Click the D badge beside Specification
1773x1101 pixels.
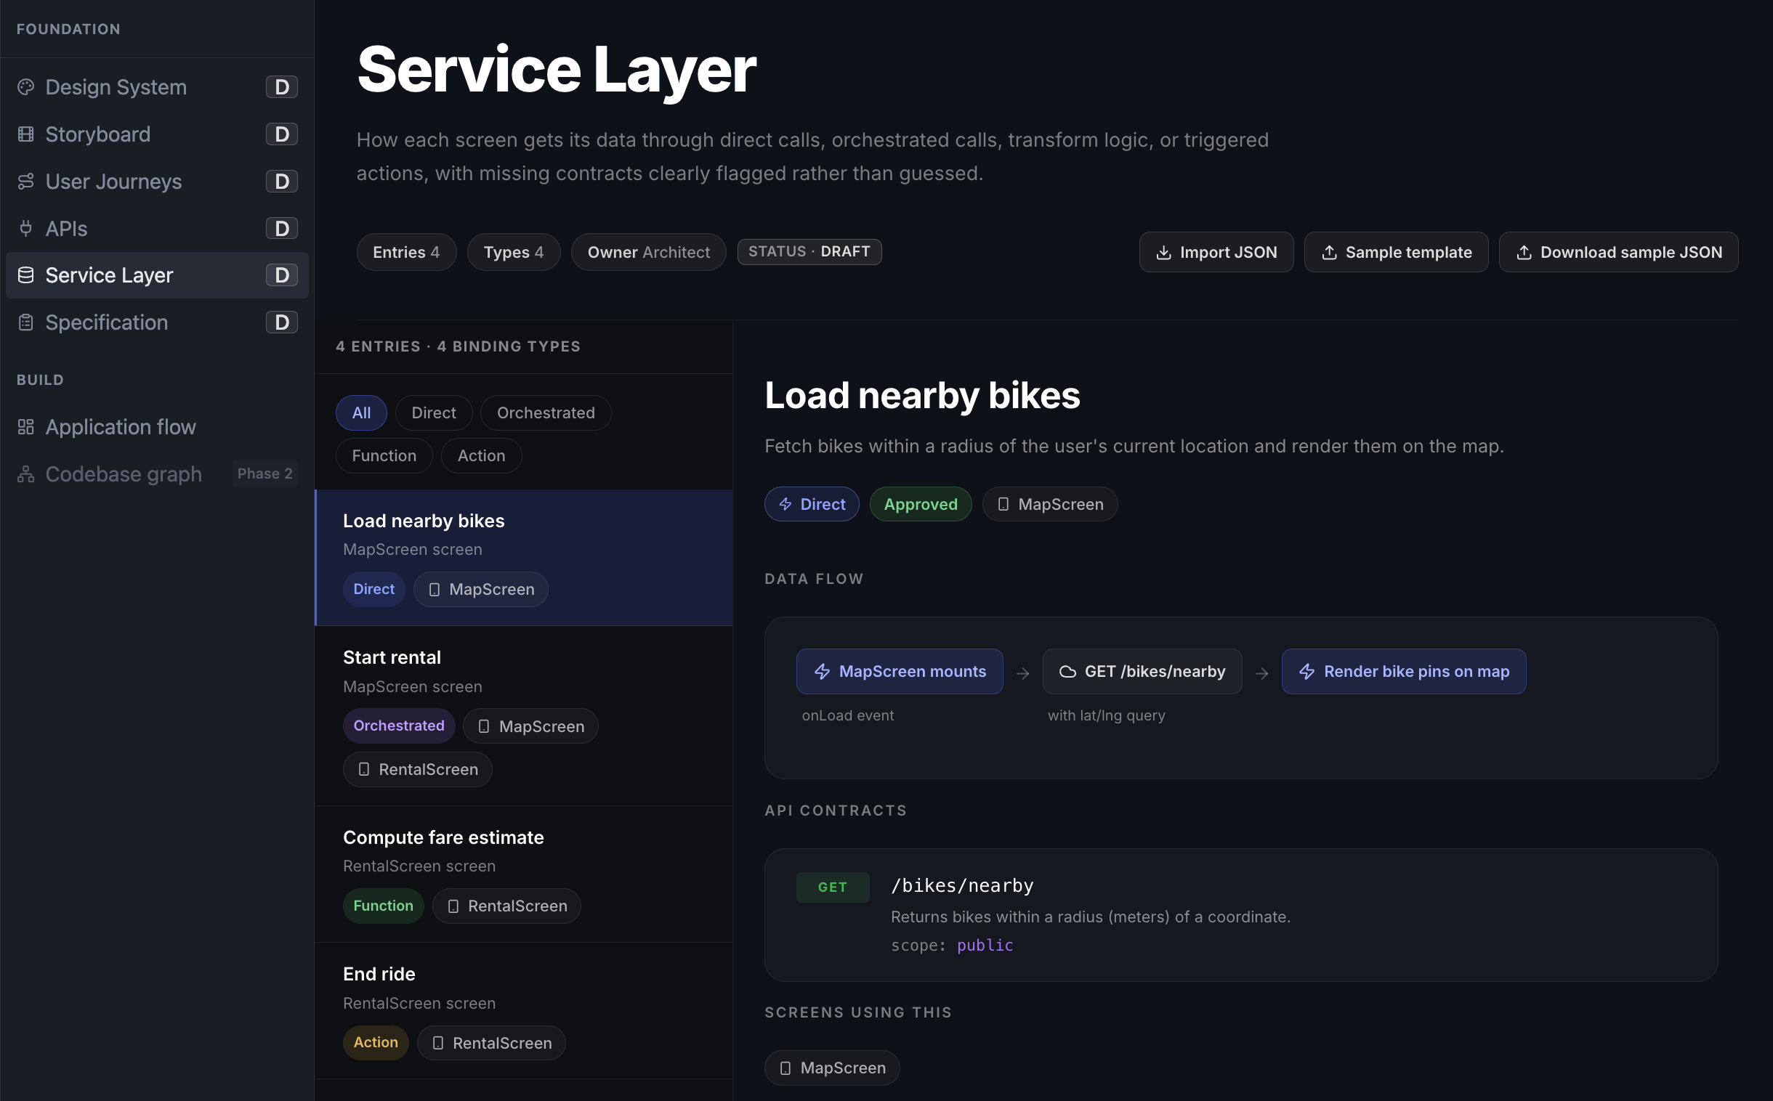coord(282,322)
